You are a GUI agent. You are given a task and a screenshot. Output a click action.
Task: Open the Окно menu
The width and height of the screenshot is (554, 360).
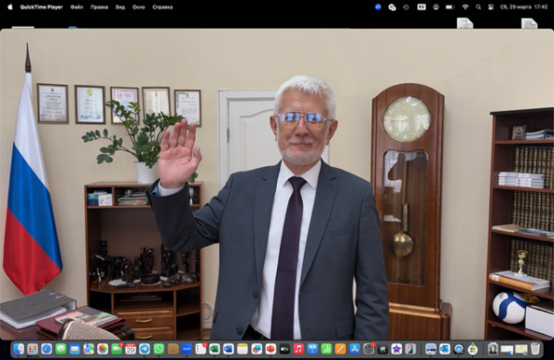tap(138, 7)
